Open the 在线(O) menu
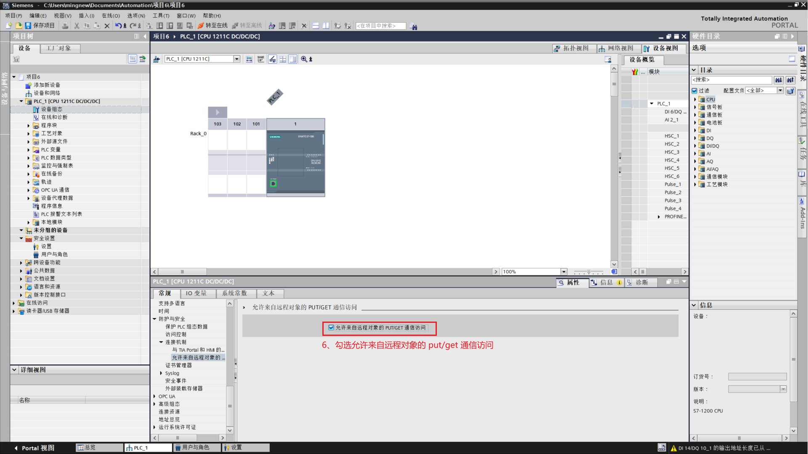 tap(110, 16)
